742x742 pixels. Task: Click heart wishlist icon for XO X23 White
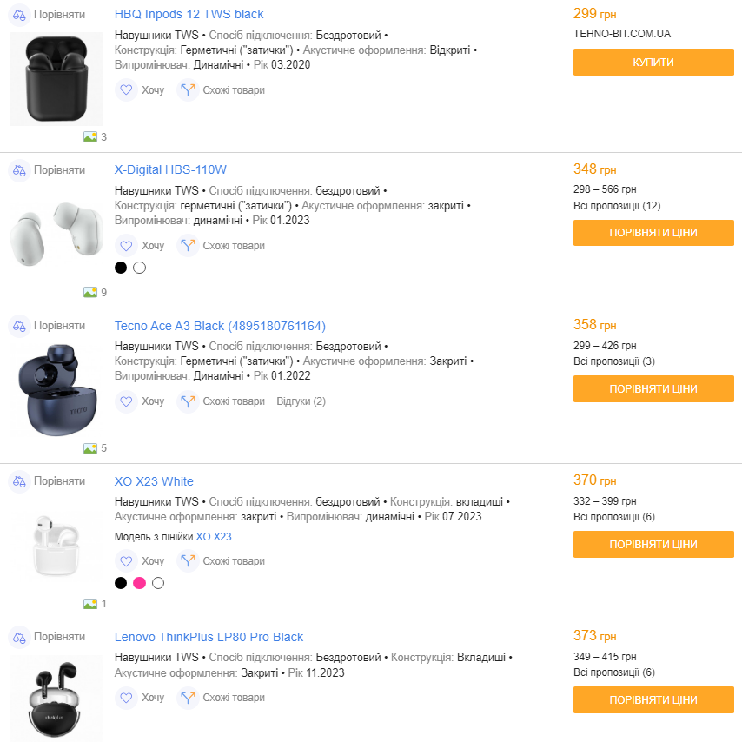click(x=126, y=561)
